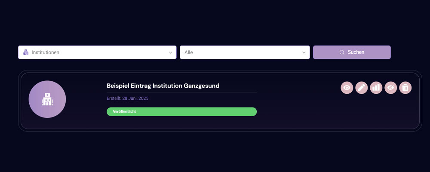The height and width of the screenshot is (172, 430).
Task: Open the Alle status filter
Action: tap(245, 52)
